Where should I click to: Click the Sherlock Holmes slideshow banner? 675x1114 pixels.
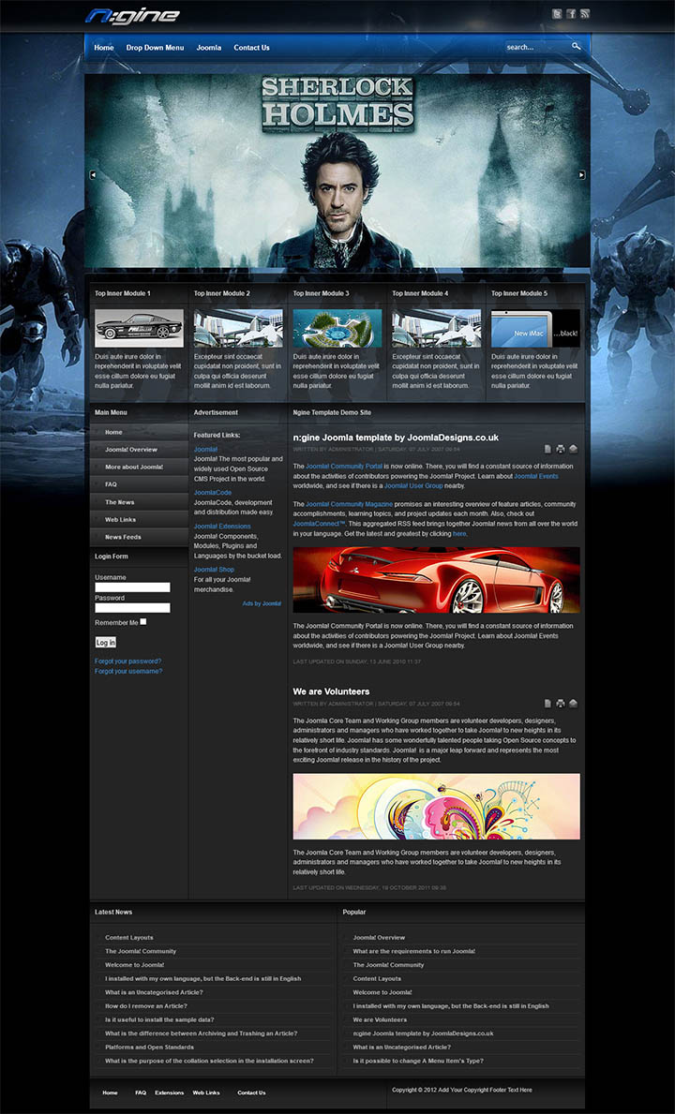(x=337, y=171)
